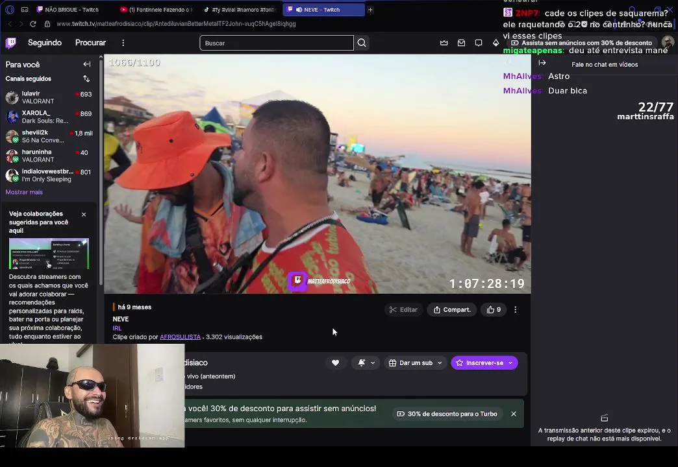Image resolution: width=678 pixels, height=467 pixels.
Task: Switch to TikTok #fy #viral tab
Action: pyautogui.click(x=239, y=10)
